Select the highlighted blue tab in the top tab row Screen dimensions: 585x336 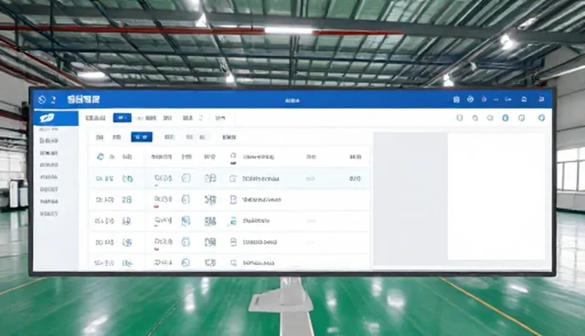[122, 118]
